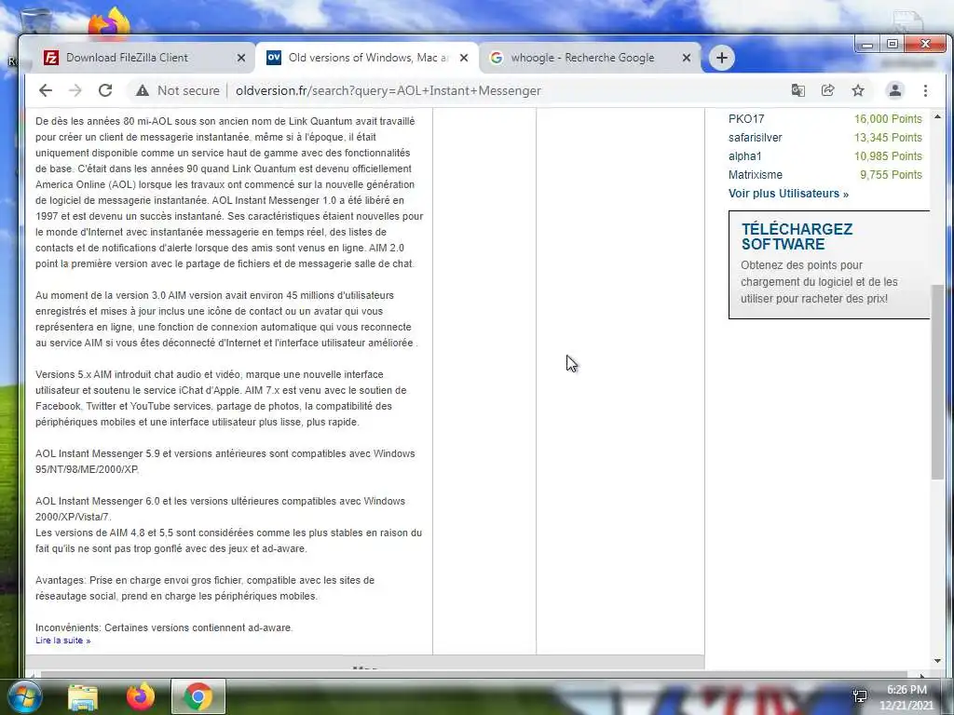Share this page via share icon
The height and width of the screenshot is (715, 954).
[x=828, y=90]
